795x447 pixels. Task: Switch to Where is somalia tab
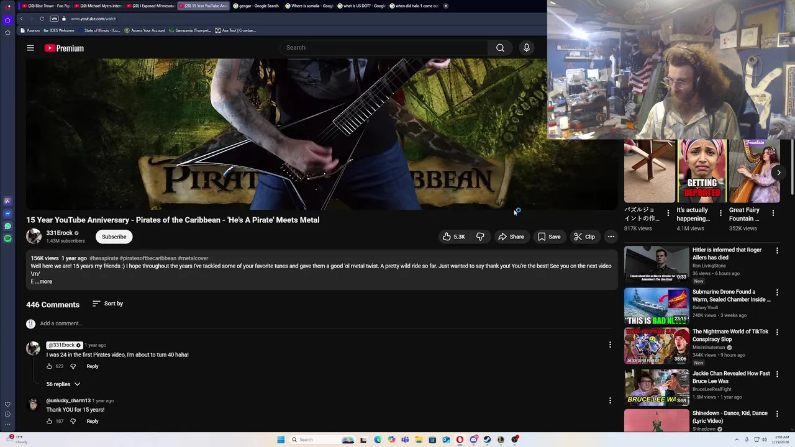[309, 6]
